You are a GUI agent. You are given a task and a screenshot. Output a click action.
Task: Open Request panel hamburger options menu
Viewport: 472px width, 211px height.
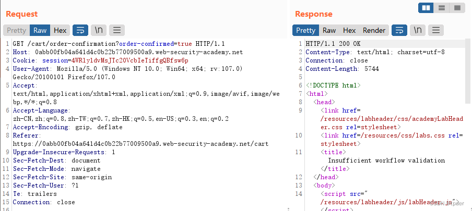click(x=117, y=30)
